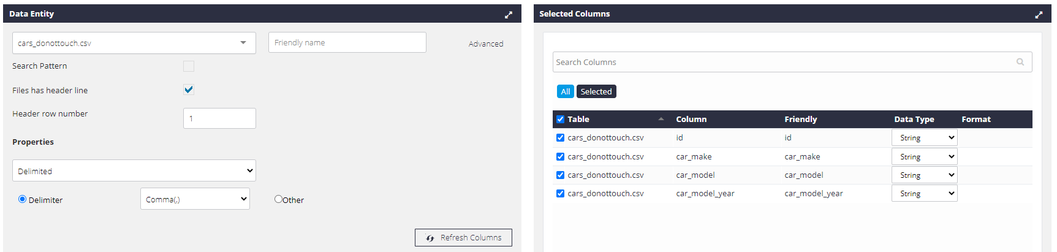This screenshot has width=1057, height=252.
Task: Open data type dropdown for car_model_year
Action: click(x=924, y=194)
